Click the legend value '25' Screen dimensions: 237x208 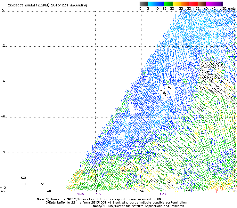(181, 9)
